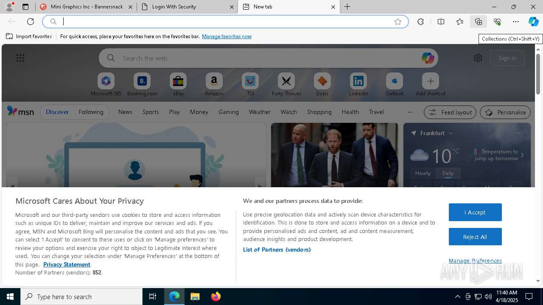The image size is (543, 305).
Task: Open the Travel category
Action: coord(376,112)
